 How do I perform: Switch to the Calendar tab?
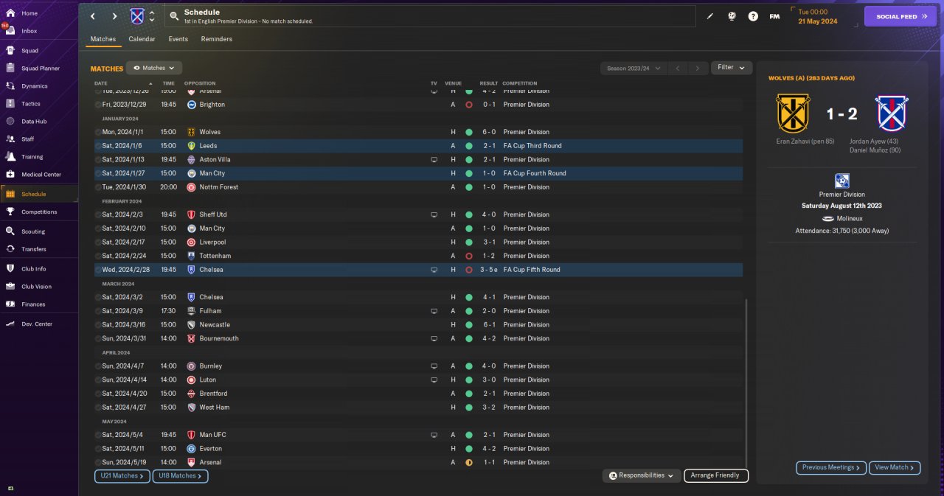(142, 39)
